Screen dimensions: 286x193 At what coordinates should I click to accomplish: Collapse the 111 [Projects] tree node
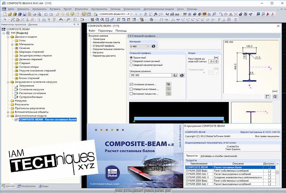(x=4, y=33)
